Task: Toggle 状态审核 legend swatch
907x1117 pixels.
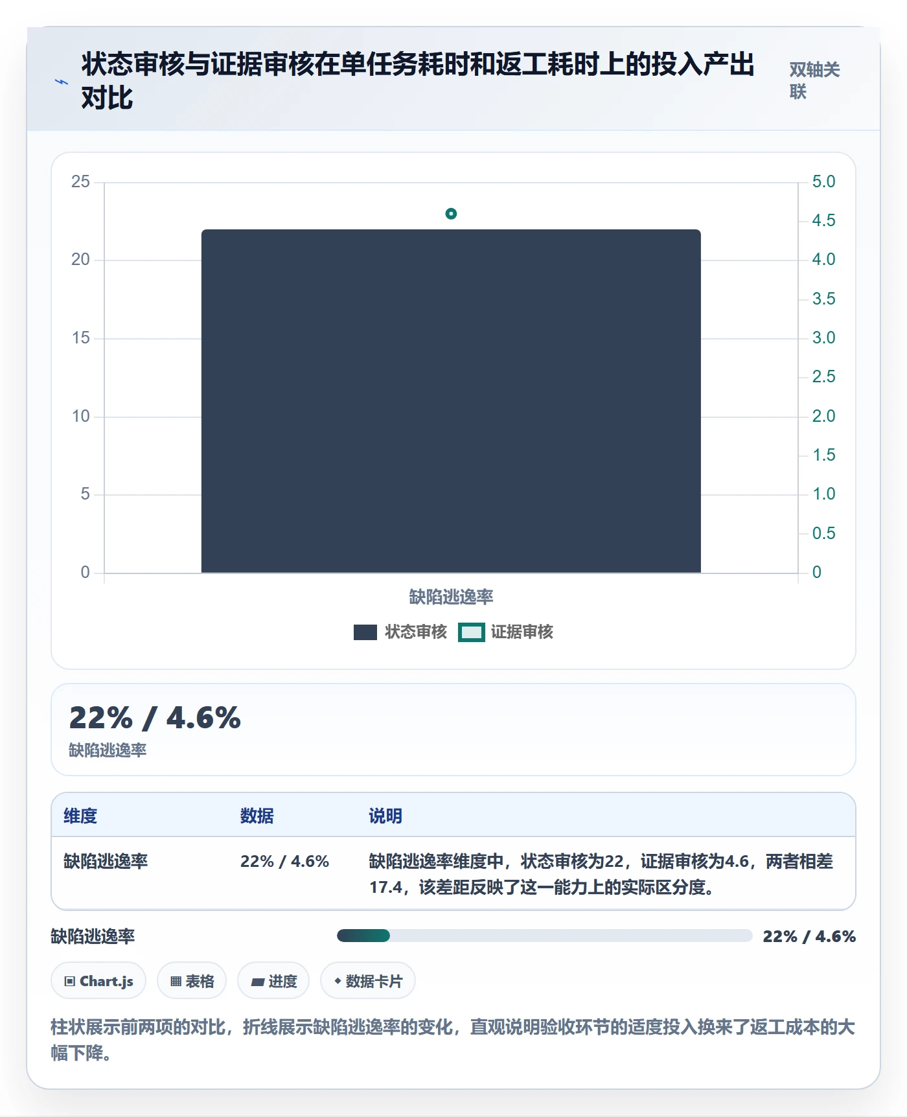Action: pyautogui.click(x=365, y=632)
